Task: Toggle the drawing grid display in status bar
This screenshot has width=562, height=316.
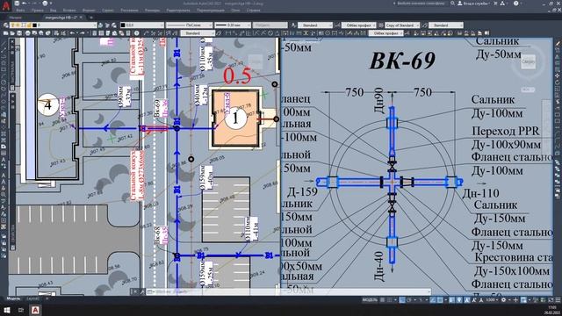Action: 383,300
